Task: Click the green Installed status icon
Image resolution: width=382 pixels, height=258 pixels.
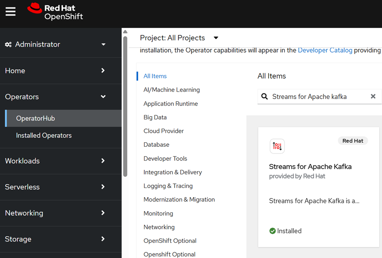Action: click(272, 231)
